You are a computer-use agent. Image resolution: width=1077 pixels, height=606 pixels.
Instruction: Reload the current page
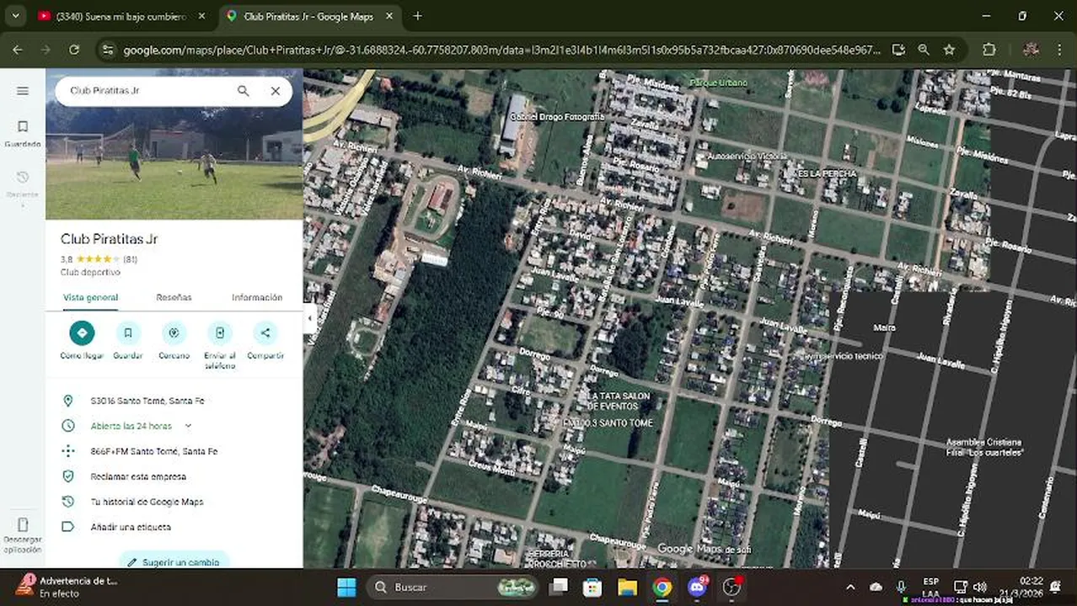coord(74,50)
